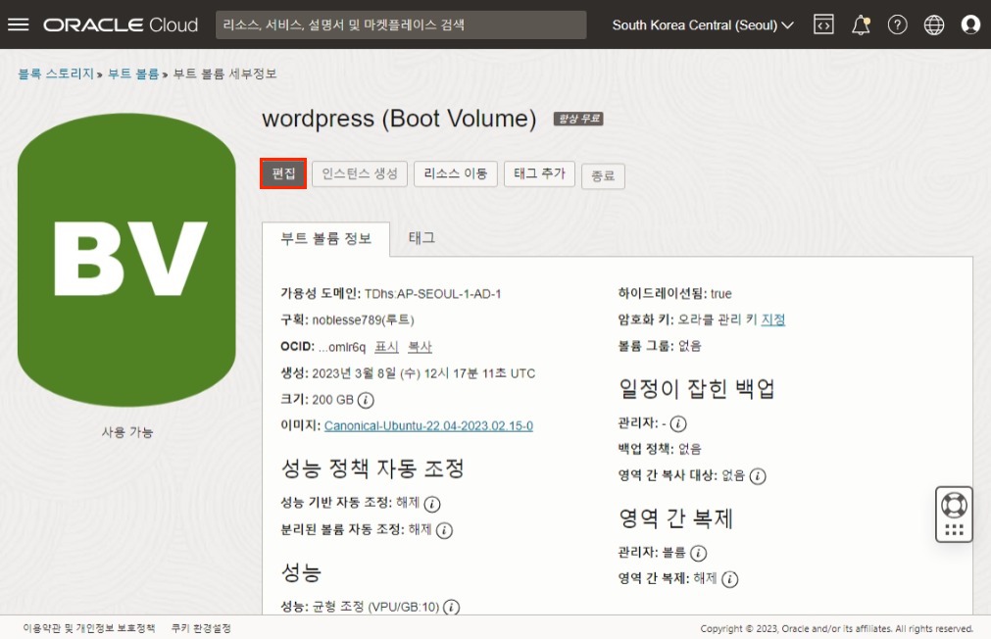Open the help question mark menu
This screenshot has height=639, width=991.
pyautogui.click(x=898, y=25)
